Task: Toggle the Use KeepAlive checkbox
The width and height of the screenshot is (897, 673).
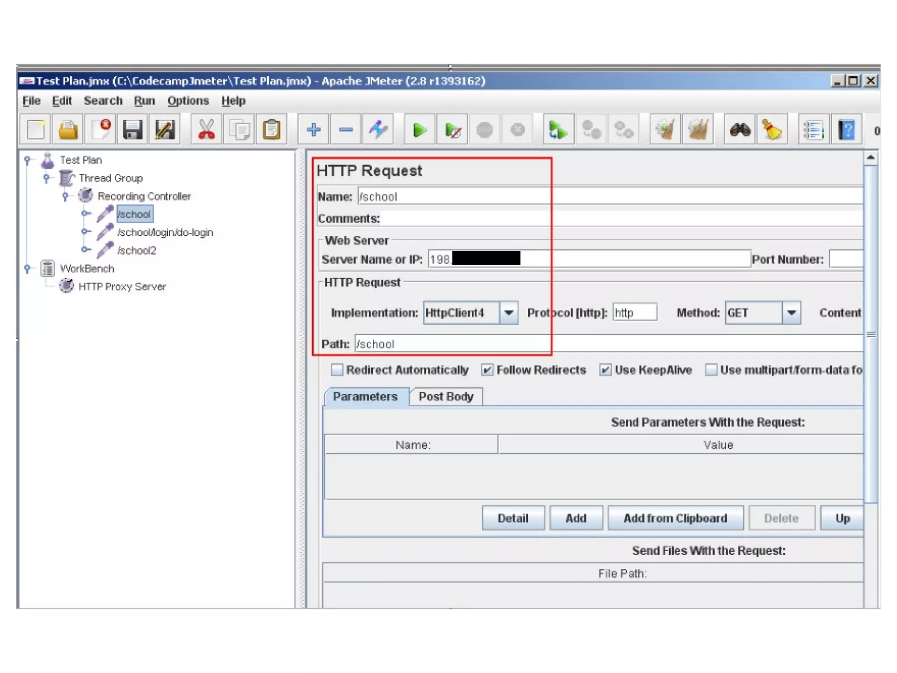Action: [605, 370]
